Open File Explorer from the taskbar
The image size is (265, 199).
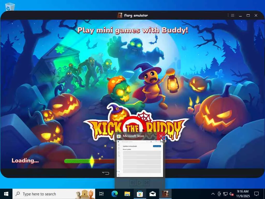[x=127, y=194]
